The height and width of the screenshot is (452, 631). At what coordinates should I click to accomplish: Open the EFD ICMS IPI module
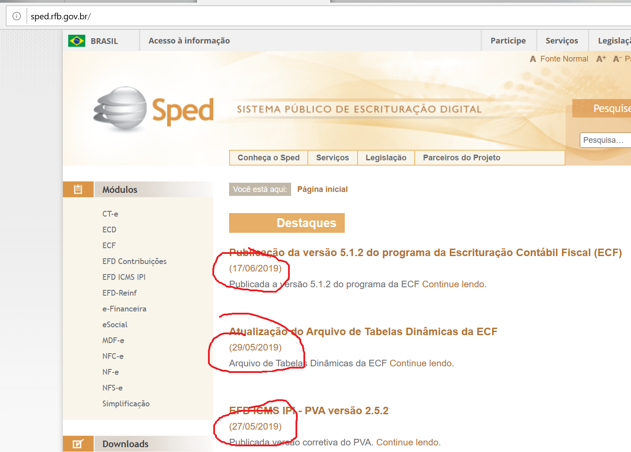click(x=124, y=277)
